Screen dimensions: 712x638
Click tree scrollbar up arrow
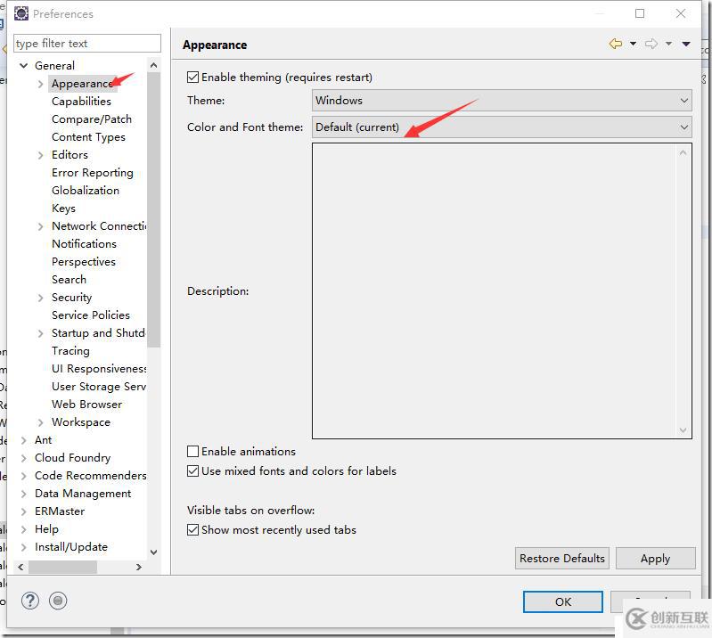153,66
